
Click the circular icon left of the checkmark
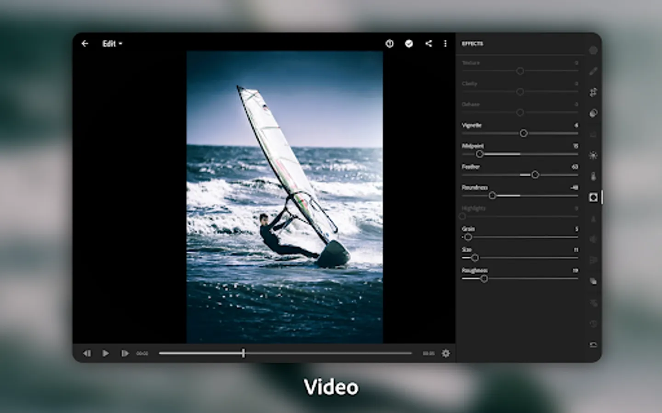[x=389, y=44]
